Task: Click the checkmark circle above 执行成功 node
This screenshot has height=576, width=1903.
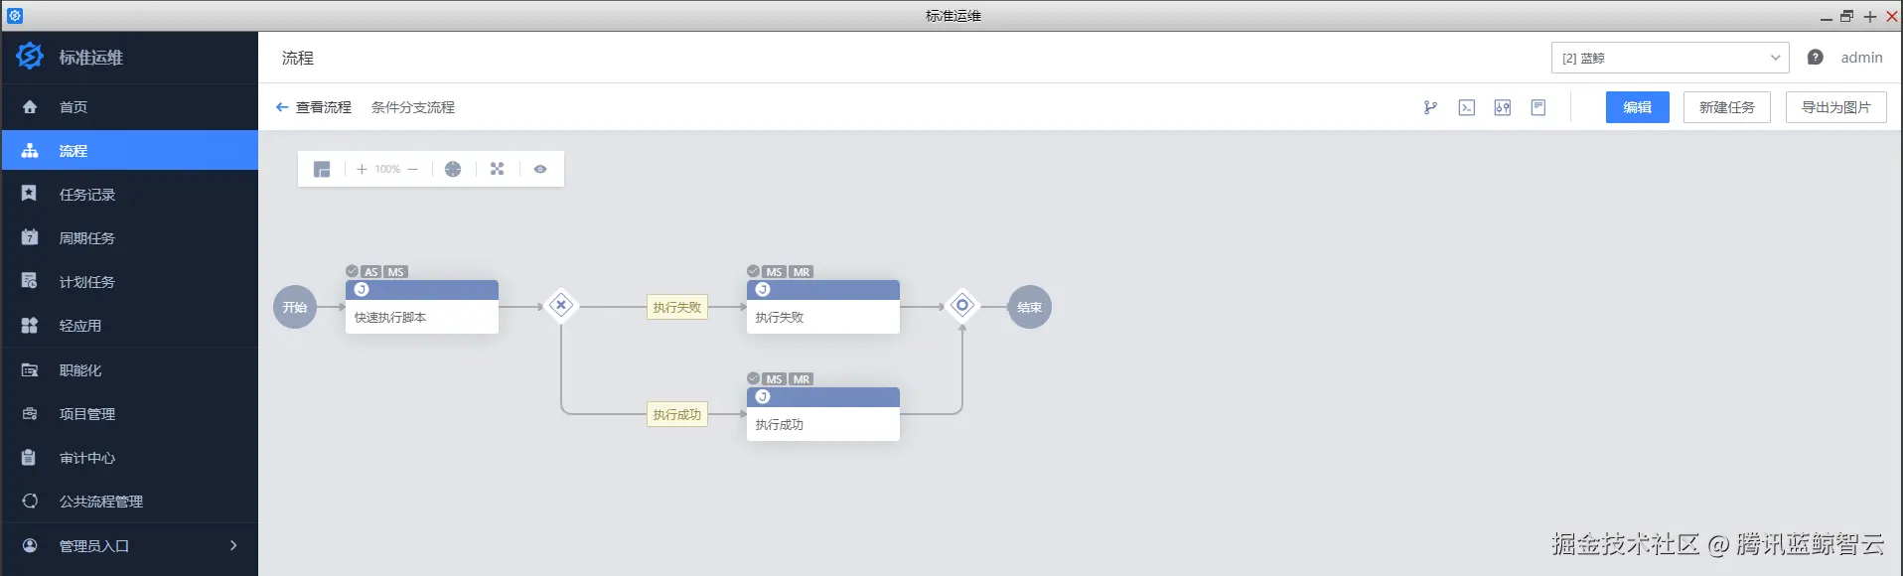Action: coord(753,378)
